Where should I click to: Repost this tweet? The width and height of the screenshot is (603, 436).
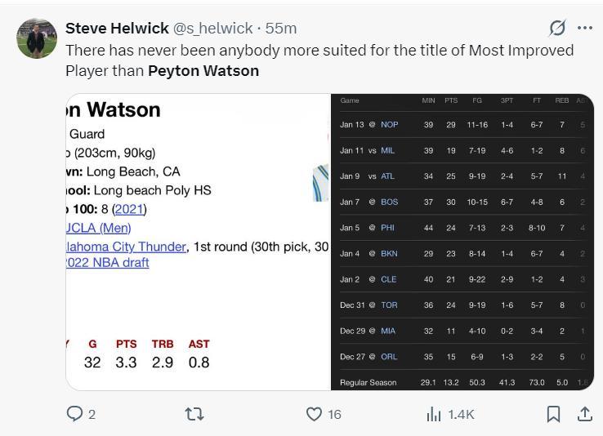point(194,415)
